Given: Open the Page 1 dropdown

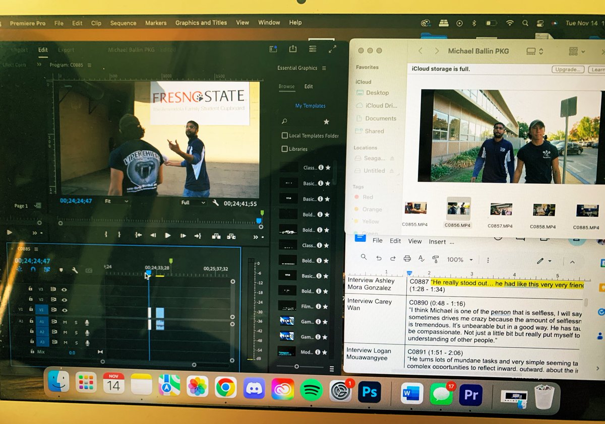Looking at the screenshot, I should click(x=25, y=206).
